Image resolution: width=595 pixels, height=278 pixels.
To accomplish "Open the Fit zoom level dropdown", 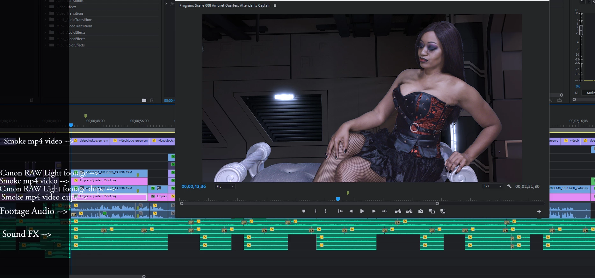I will click(225, 186).
